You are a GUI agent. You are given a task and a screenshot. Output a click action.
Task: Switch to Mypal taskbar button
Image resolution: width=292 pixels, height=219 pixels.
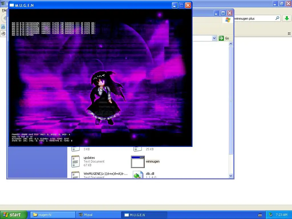point(99,215)
